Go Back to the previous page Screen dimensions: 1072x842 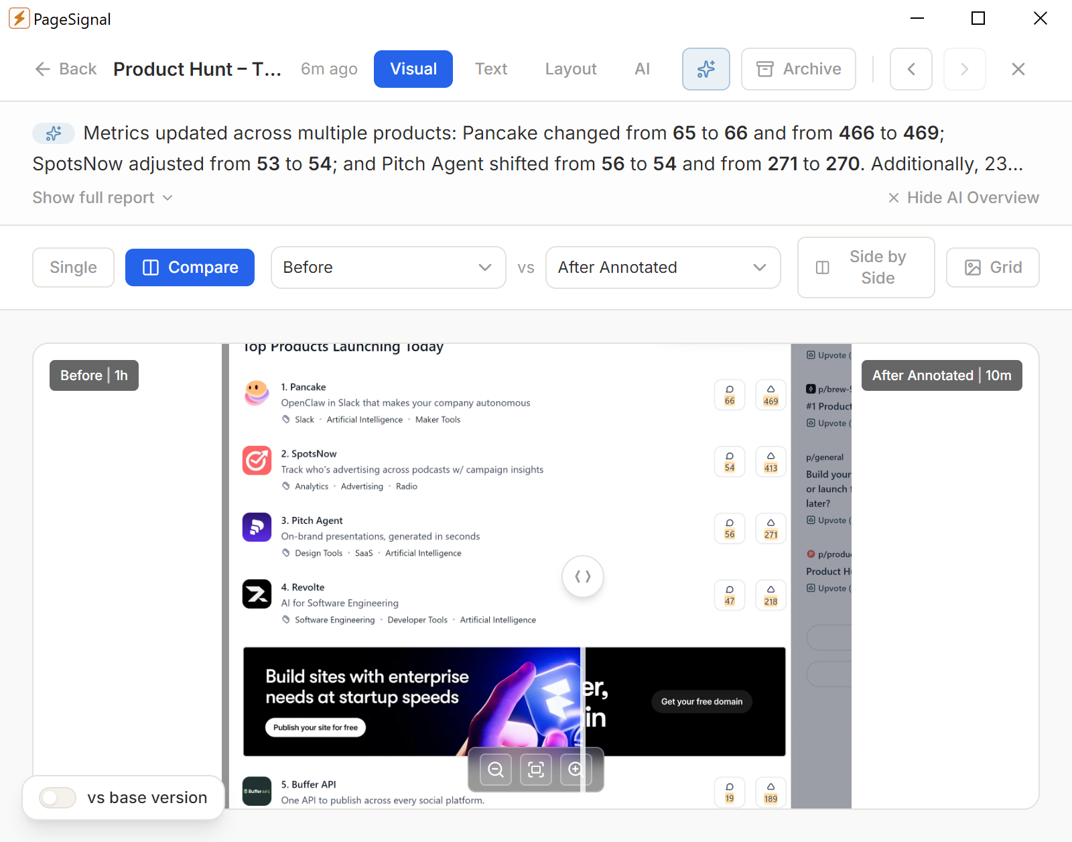pyautogui.click(x=66, y=69)
